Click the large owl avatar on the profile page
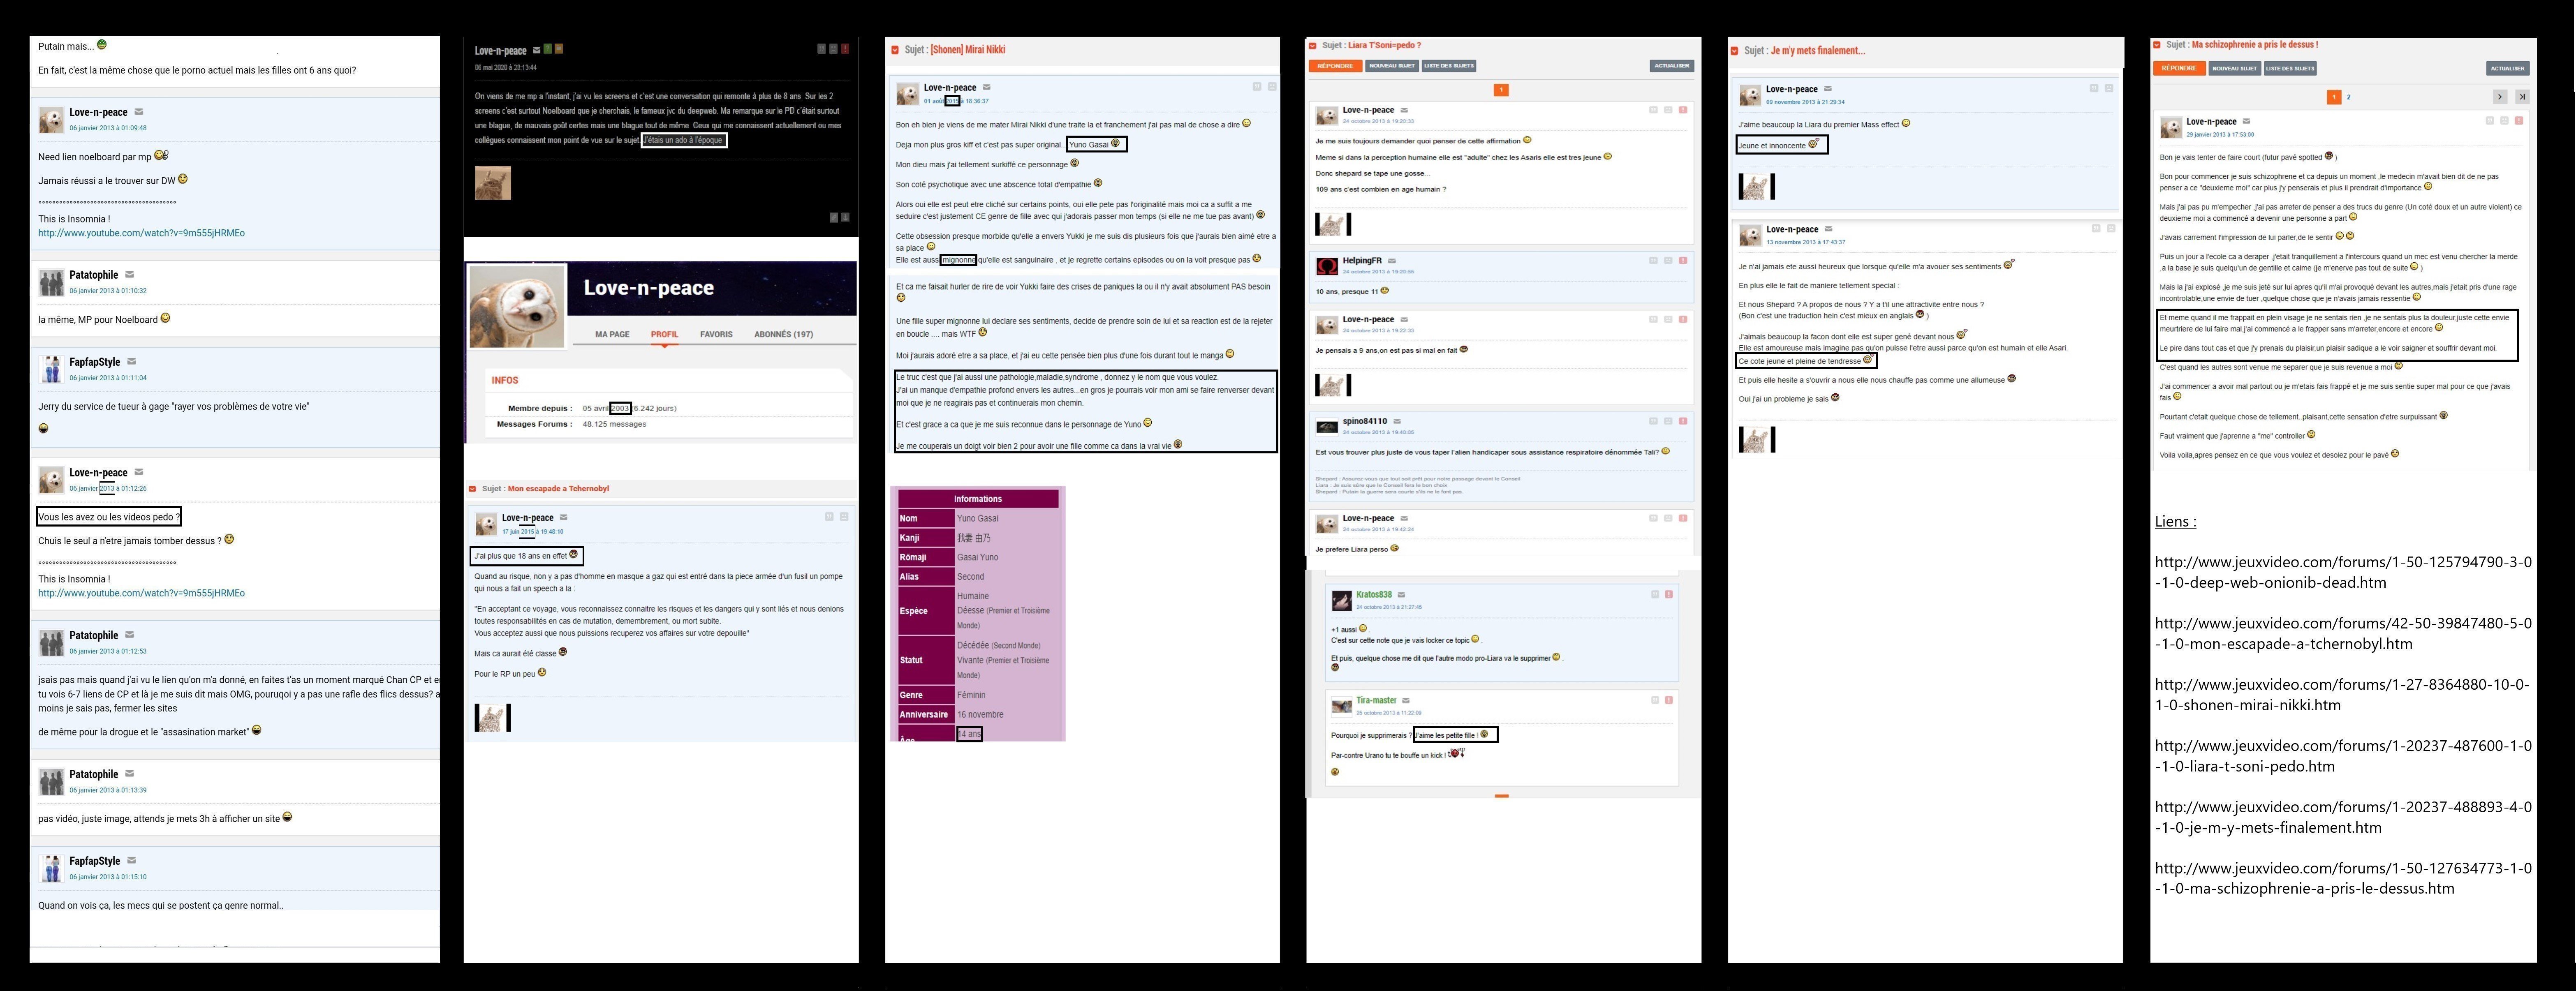2576x991 pixels. pyautogui.click(x=517, y=307)
